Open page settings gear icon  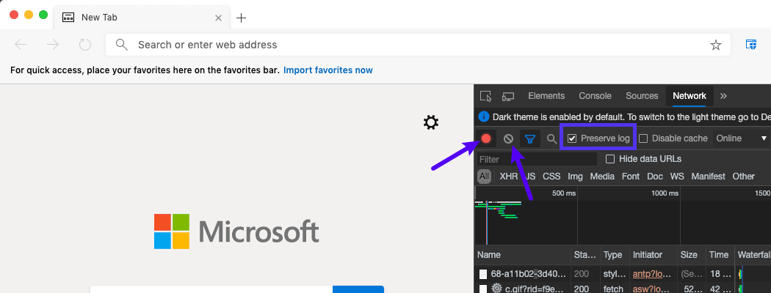pyautogui.click(x=431, y=122)
